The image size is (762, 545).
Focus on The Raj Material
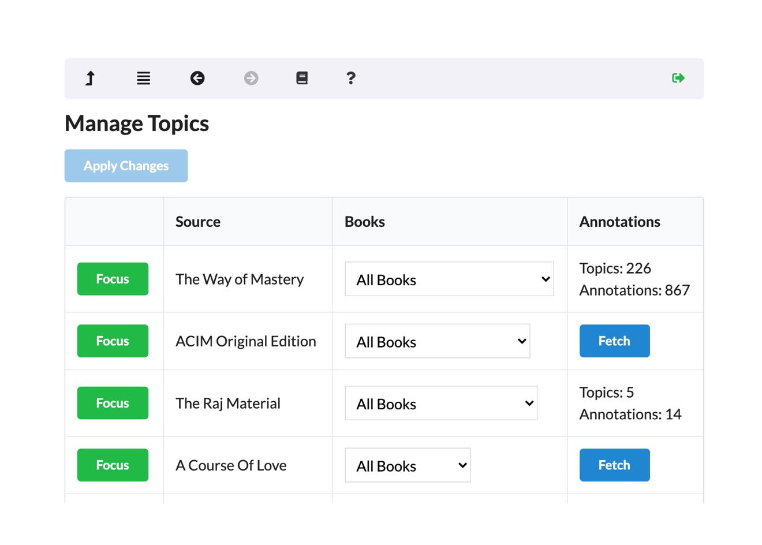coord(113,403)
